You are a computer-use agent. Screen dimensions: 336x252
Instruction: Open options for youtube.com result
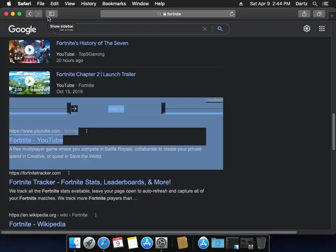[x=87, y=131]
